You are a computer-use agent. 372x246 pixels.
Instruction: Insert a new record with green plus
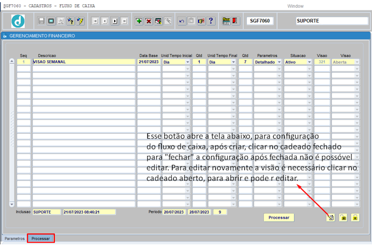139,21
